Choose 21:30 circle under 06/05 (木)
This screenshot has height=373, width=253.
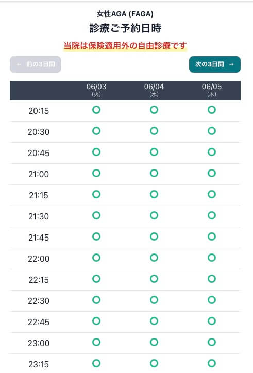pos(212,215)
